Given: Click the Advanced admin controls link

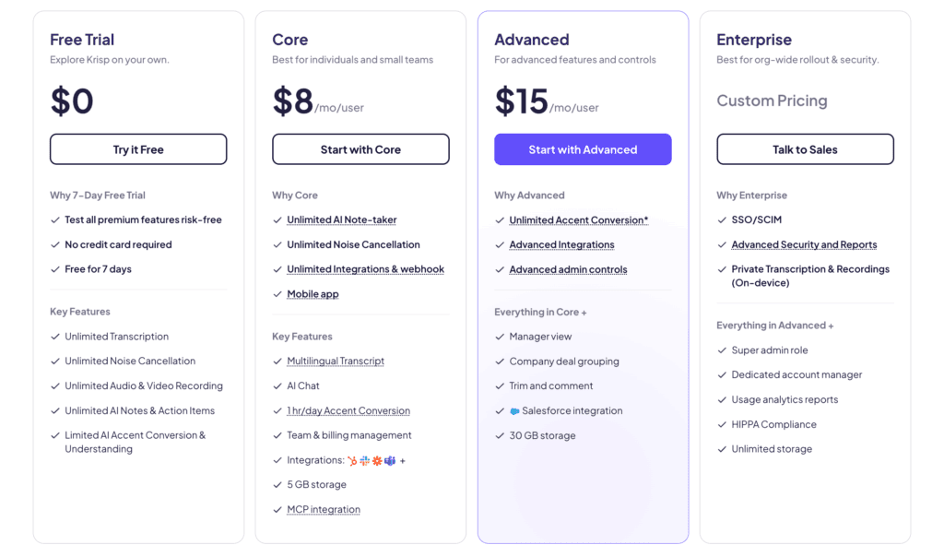Looking at the screenshot, I should point(568,270).
